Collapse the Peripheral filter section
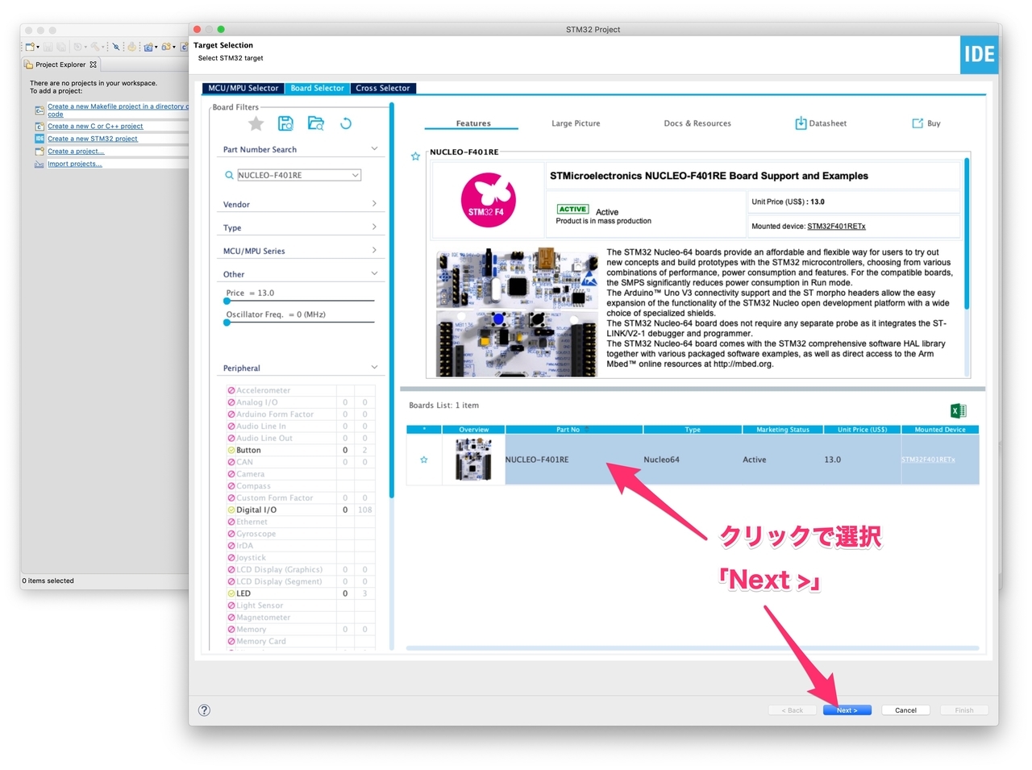 point(374,367)
